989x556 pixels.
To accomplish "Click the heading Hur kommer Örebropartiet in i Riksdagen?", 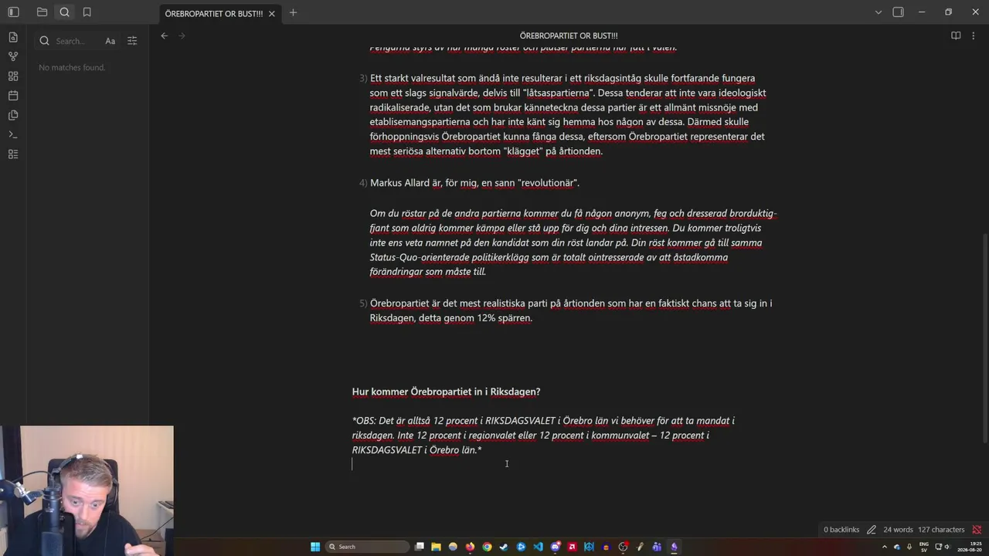I will coord(446,392).
